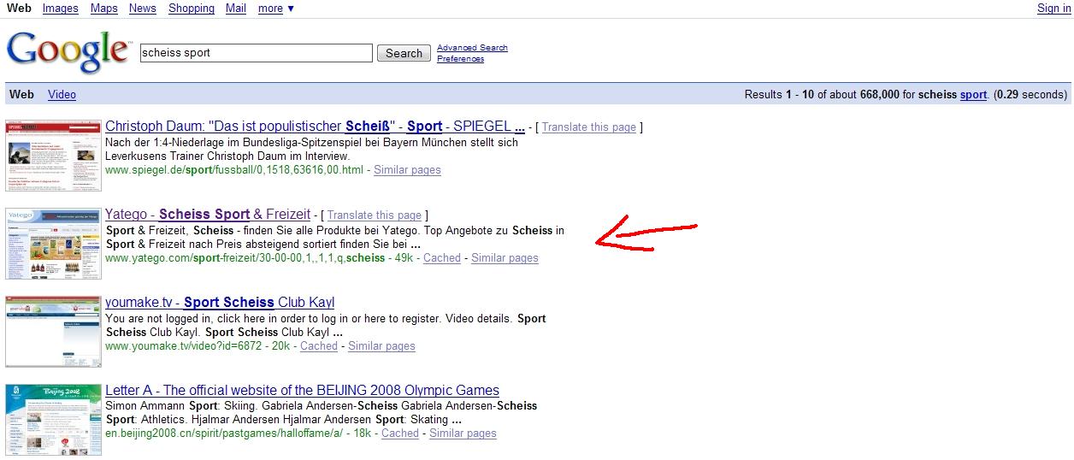Expand the 'more' dropdown menu
The width and height of the screenshot is (1074, 460).
click(x=275, y=9)
